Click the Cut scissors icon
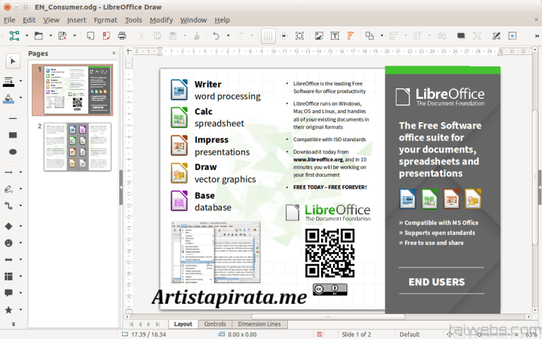The image size is (542, 339). 141,35
